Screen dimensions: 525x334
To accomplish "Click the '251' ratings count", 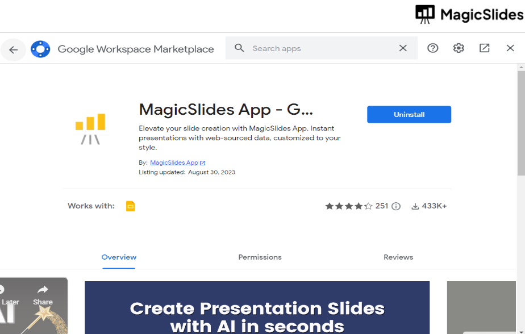I will (381, 206).
